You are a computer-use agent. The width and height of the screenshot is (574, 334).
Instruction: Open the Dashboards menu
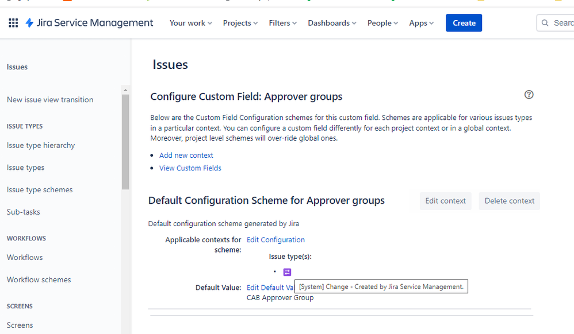click(331, 23)
